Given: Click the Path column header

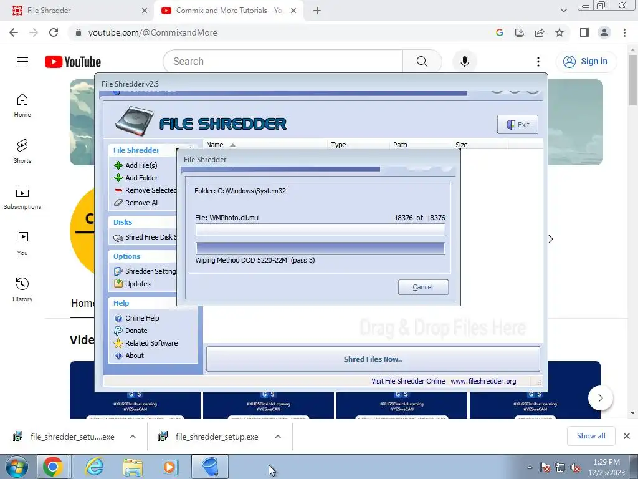Looking at the screenshot, I should pyautogui.click(x=421, y=145).
